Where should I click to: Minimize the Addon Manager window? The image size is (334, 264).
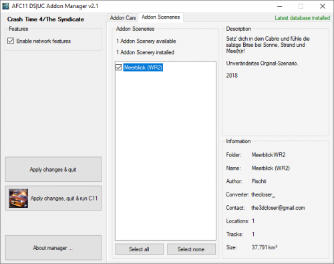click(280, 6)
